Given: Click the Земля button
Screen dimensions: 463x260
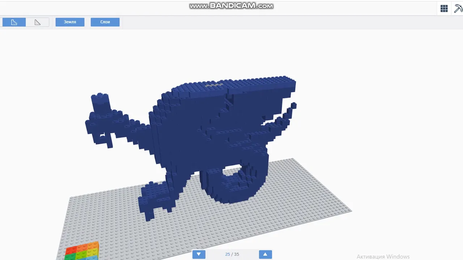Looking at the screenshot, I should click(70, 22).
